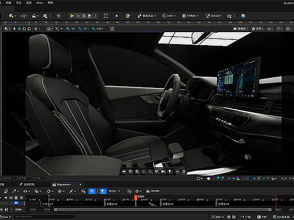
Task: Open the Cmd console type dropdown
Action: coord(6,217)
